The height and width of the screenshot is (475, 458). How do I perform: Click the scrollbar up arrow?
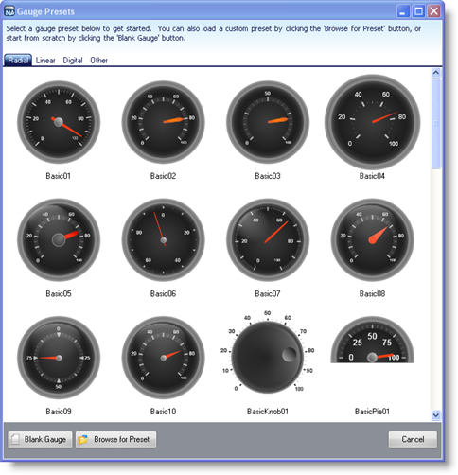click(x=436, y=73)
